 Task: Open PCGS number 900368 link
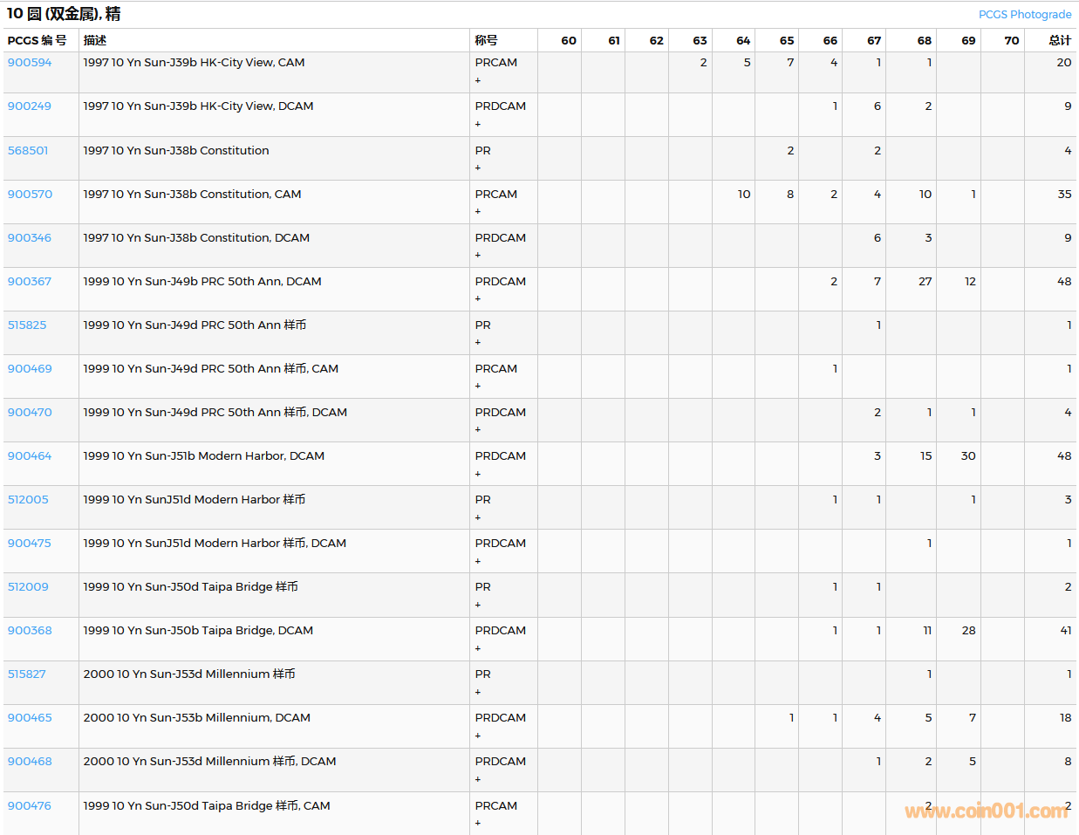(30, 631)
